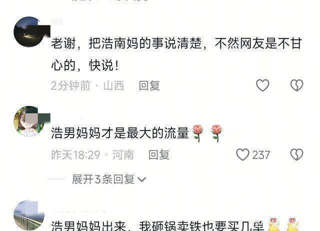Image resolution: width=320 pixels, height=231 pixels.
Task: Select the comment text starting with 老谢
Action: [x=176, y=54]
